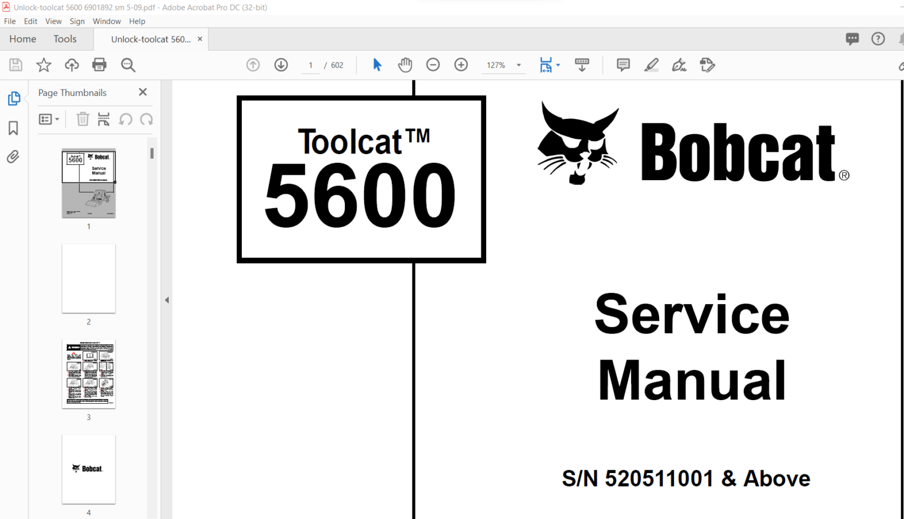The width and height of the screenshot is (904, 519).
Task: Click the Page Thumbnails panel title
Action: pos(72,93)
